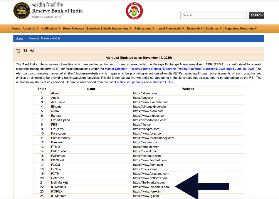Select the IG Markets name cell
The image size is (279, 199).
click(91, 196)
